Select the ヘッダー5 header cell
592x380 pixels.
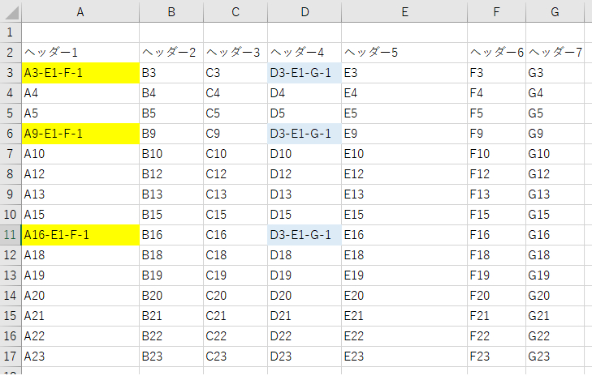(404, 53)
